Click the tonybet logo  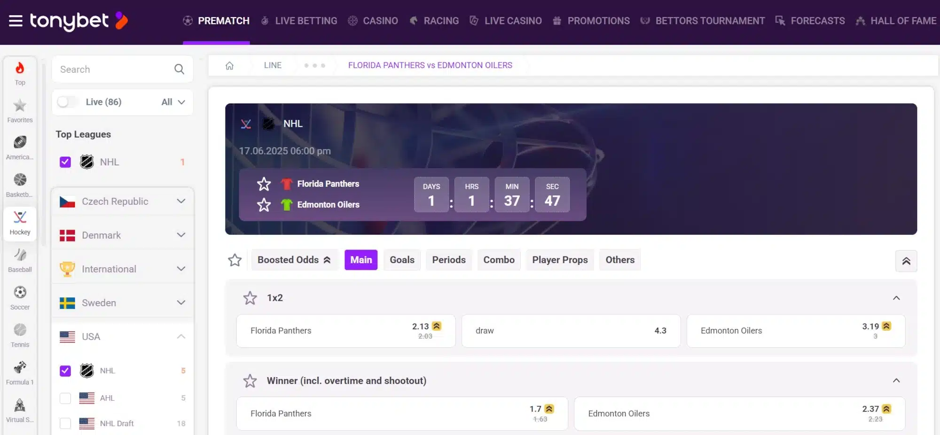tap(79, 21)
